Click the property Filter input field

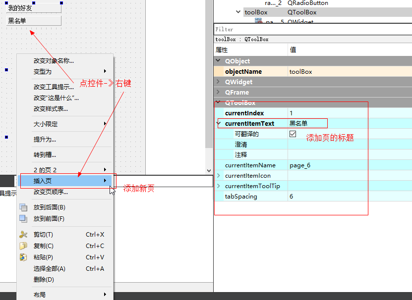point(313,29)
